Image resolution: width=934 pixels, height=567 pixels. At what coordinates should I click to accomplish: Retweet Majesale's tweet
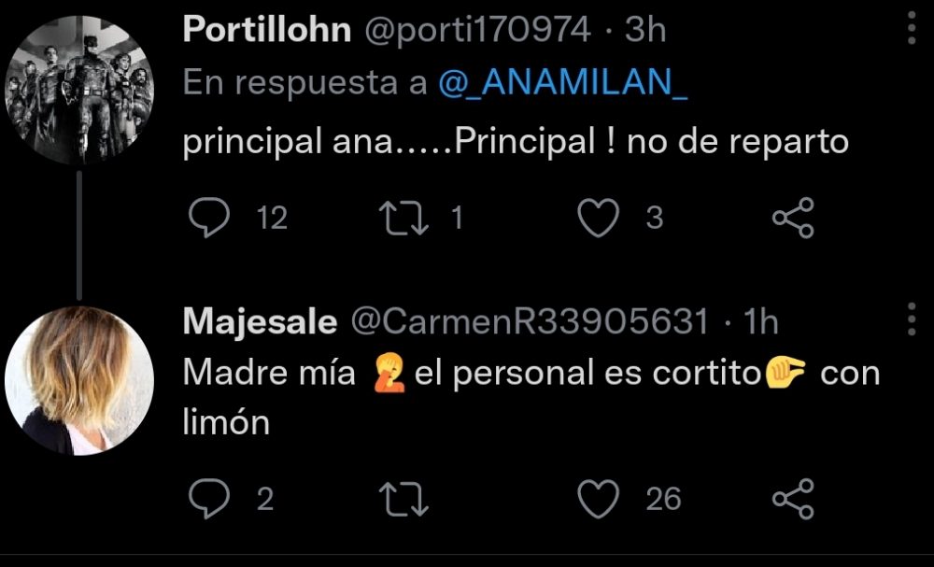tap(404, 499)
